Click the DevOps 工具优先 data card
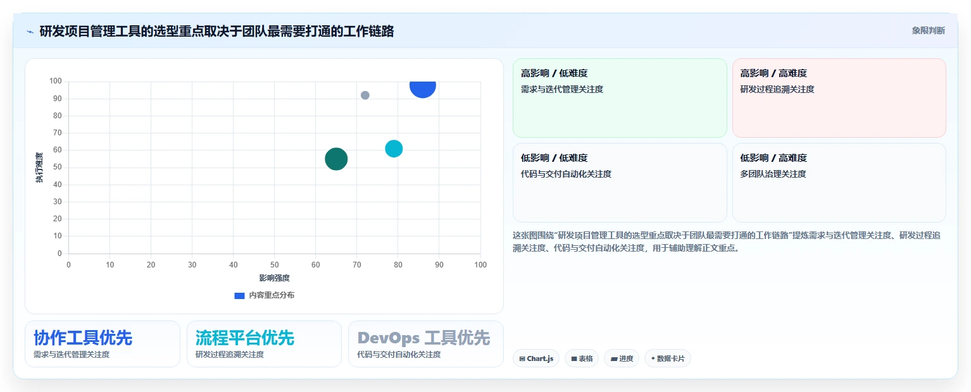Image resolution: width=971 pixels, height=392 pixels. click(x=426, y=344)
